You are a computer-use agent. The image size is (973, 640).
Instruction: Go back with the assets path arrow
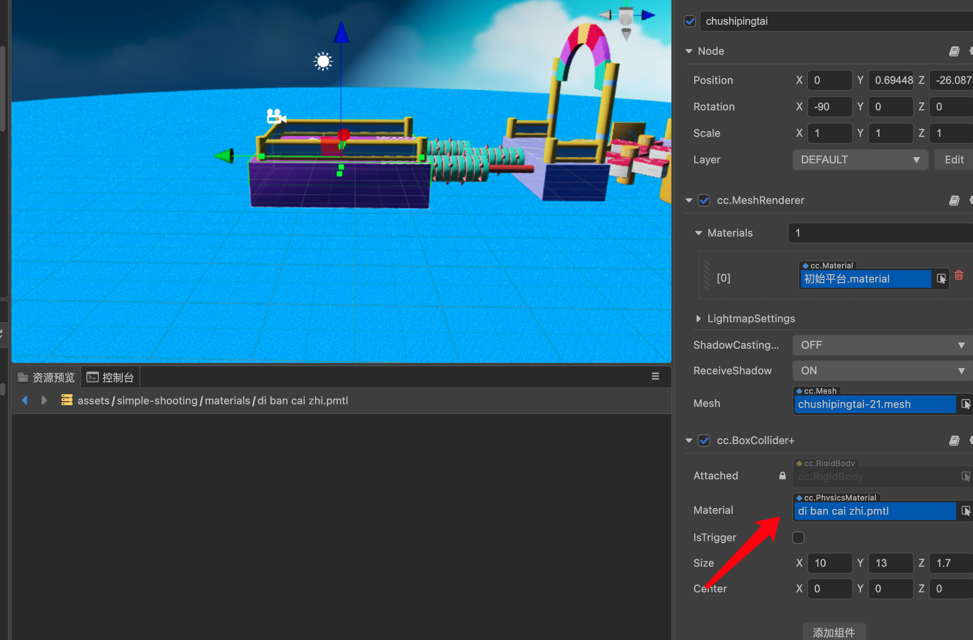point(25,400)
